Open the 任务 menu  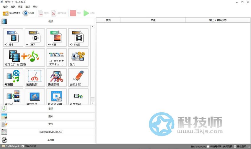pyautogui.click(x=5, y=6)
